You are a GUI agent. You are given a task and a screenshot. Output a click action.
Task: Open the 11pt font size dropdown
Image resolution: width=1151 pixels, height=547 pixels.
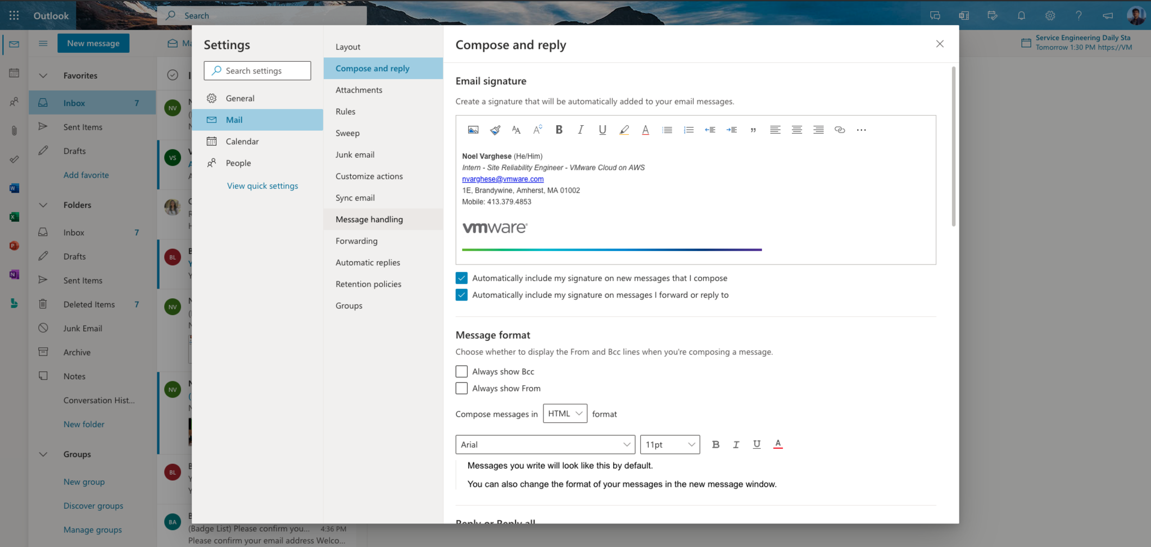point(669,444)
